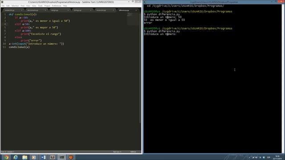Open the Selection menu
This screenshot has height=160, width=285.
15,6
